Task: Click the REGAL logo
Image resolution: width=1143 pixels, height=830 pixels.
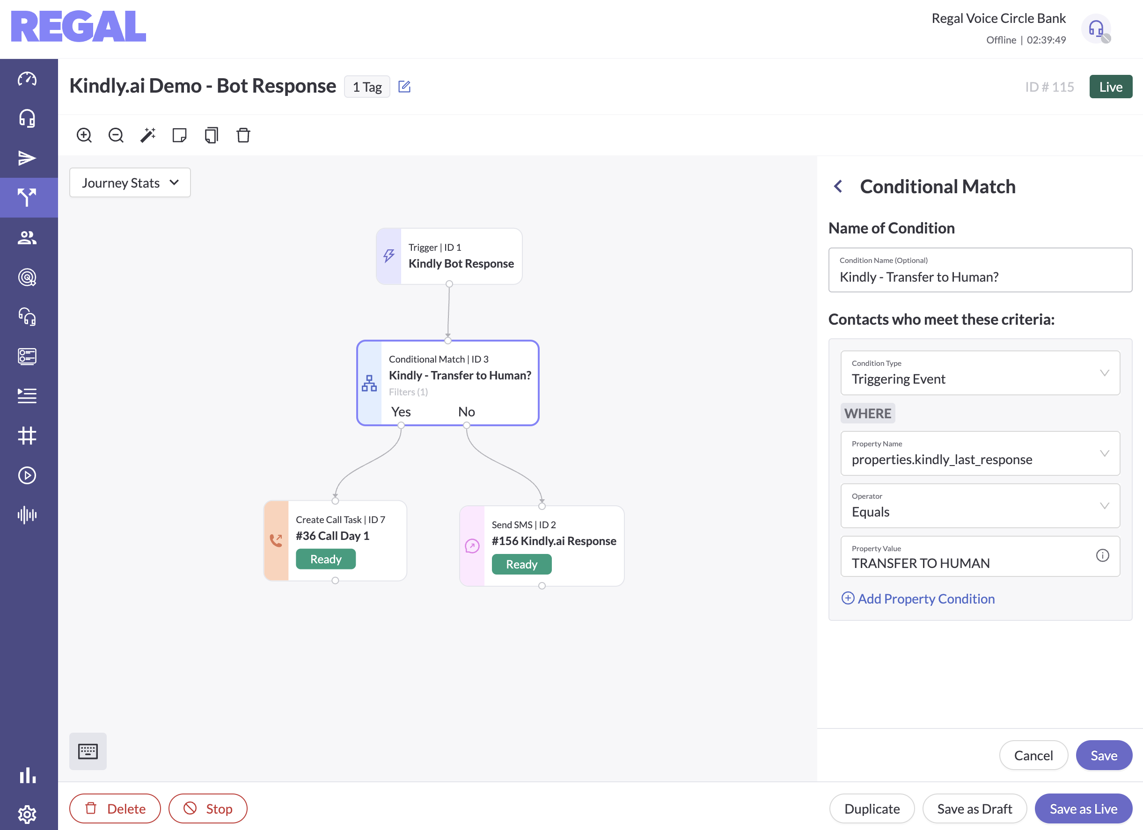Action: [x=79, y=26]
